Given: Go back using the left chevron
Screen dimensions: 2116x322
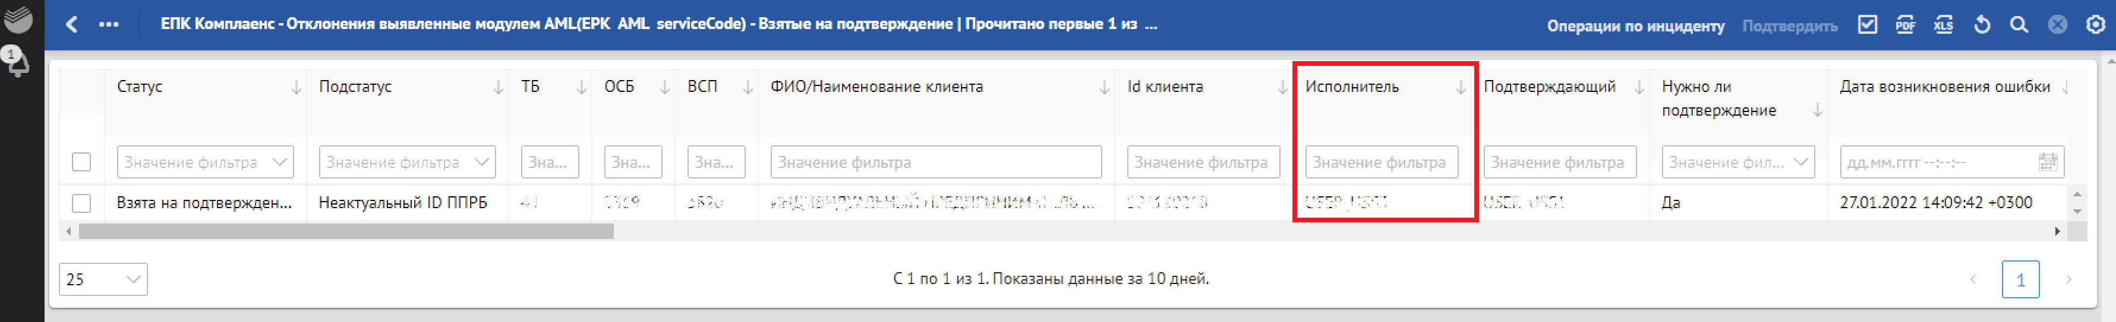Looking at the screenshot, I should [72, 24].
